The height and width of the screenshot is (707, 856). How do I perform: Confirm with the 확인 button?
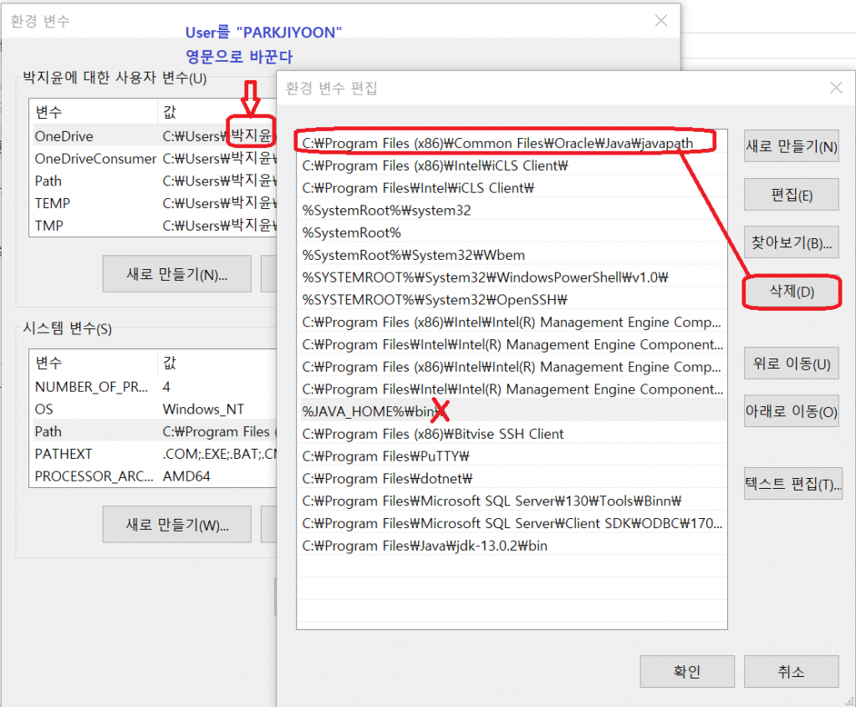pyautogui.click(x=687, y=672)
